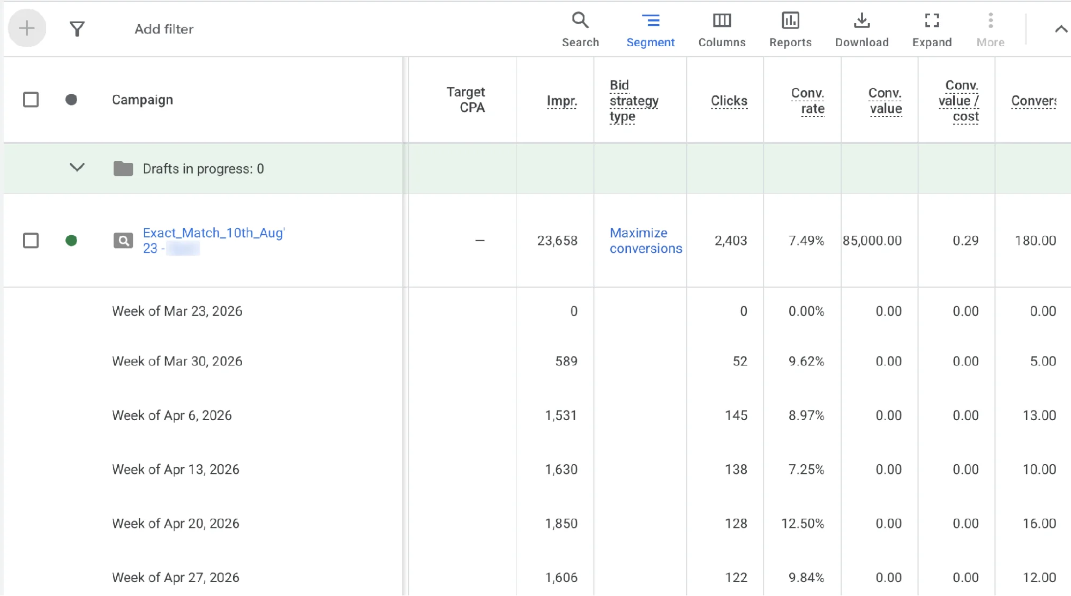The width and height of the screenshot is (1071, 596).
Task: Click the campaign clicks value 2,403
Action: tap(731, 241)
